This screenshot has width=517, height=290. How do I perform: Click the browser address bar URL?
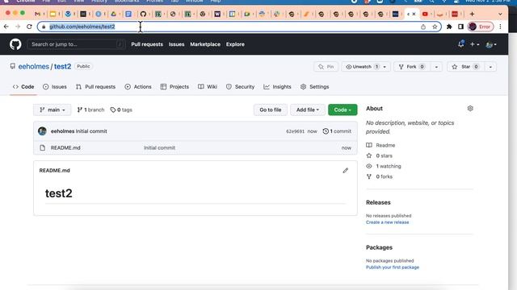82,27
